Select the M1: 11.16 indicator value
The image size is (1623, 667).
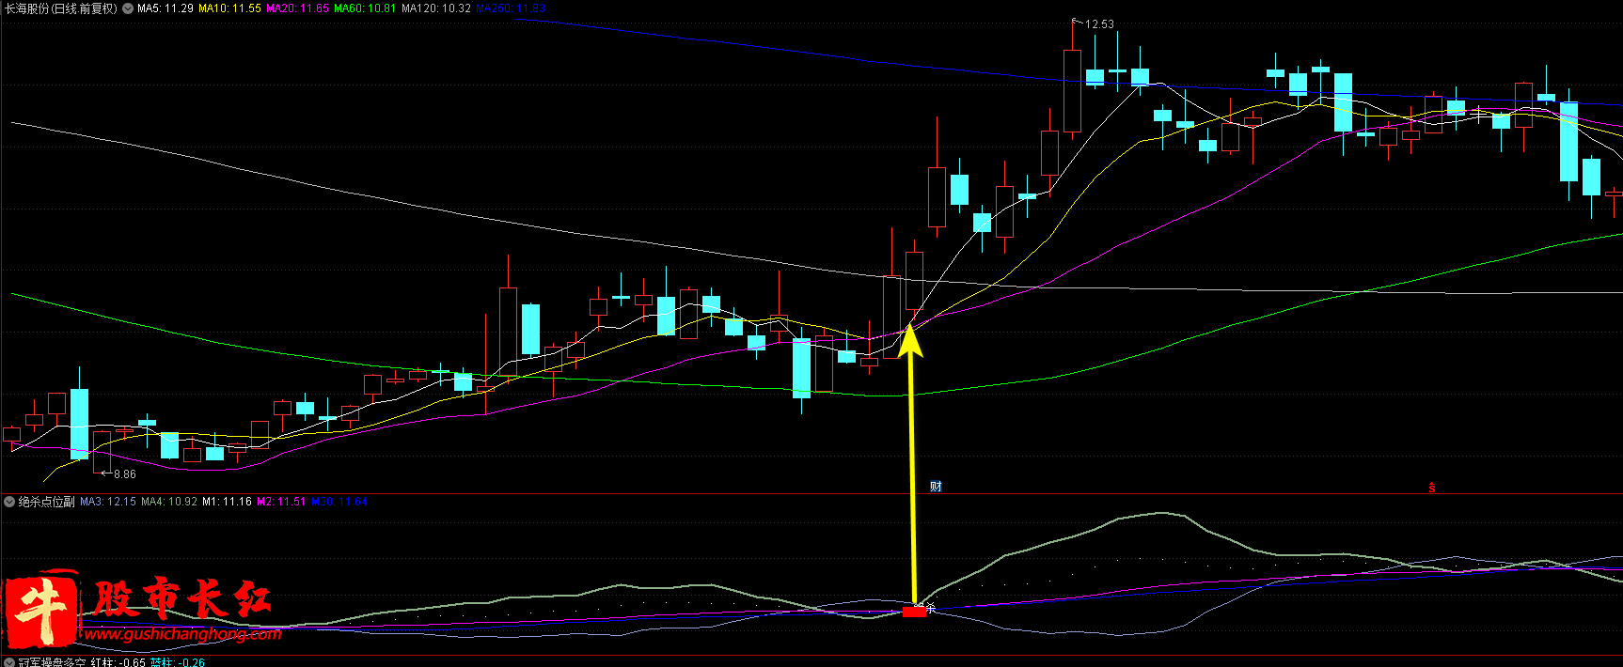[228, 502]
